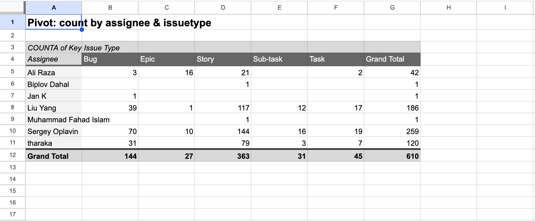Screen dimensions: 535x221
Task: Click the Liu Yang assignee cell
Action: 53,108
